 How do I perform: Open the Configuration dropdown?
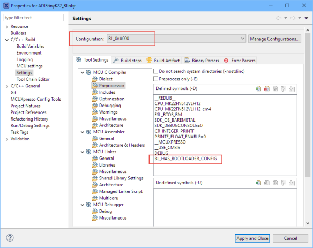coord(176,39)
